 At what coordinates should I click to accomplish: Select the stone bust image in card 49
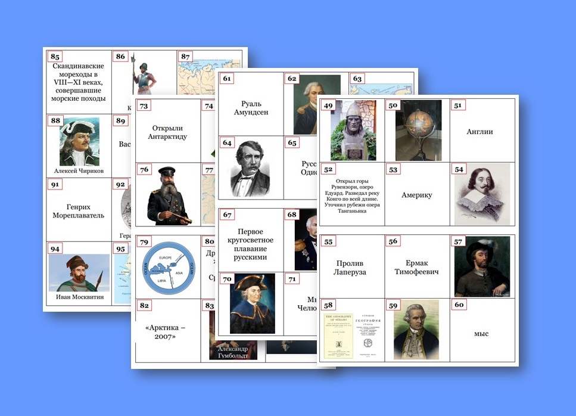point(353,130)
